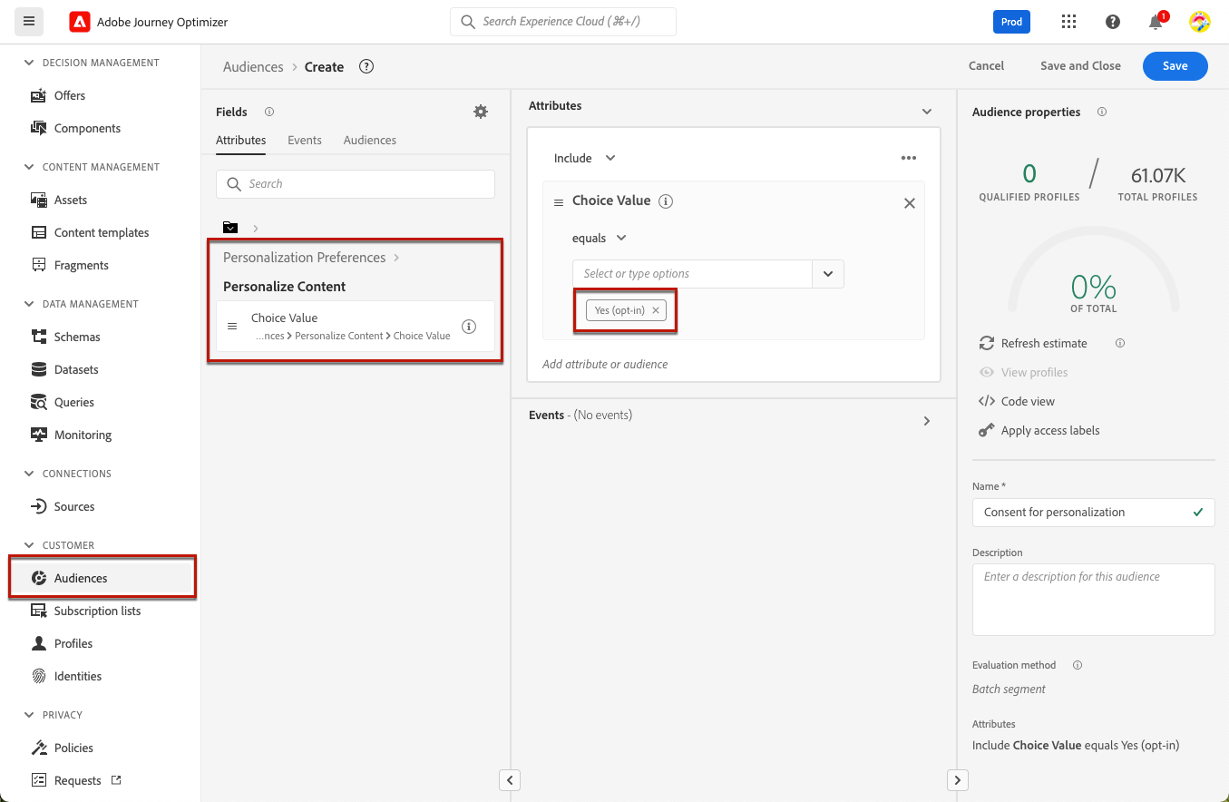This screenshot has width=1229, height=802.
Task: Click Save and Close
Action: tap(1080, 66)
